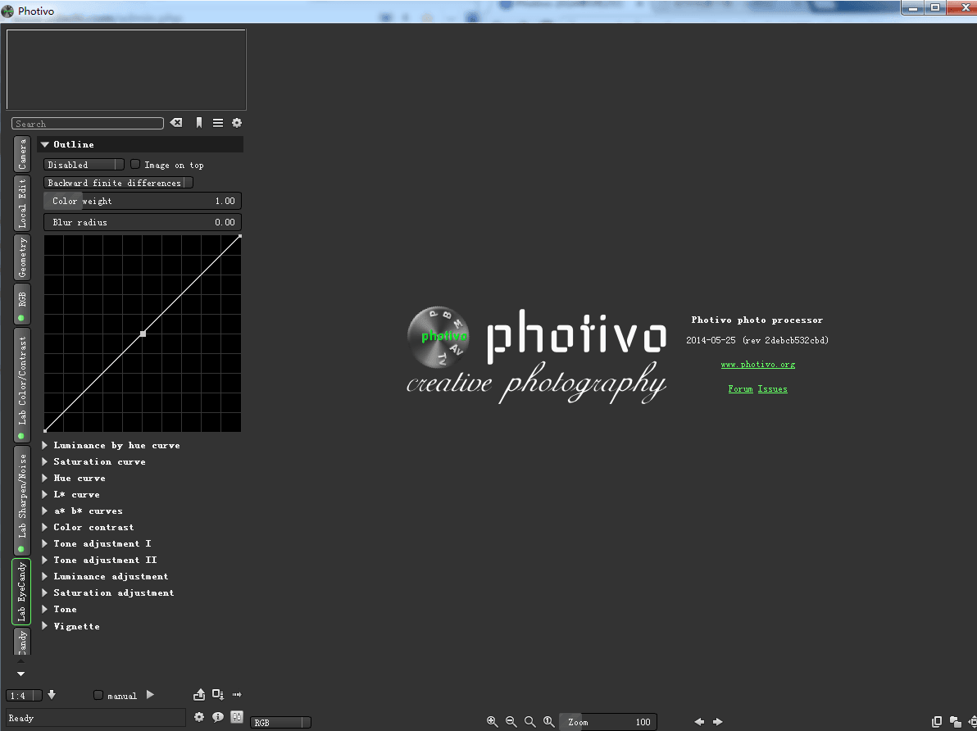This screenshot has height=731, width=977.
Task: Click the bookmark icon above the Outline panel
Action: (198, 122)
